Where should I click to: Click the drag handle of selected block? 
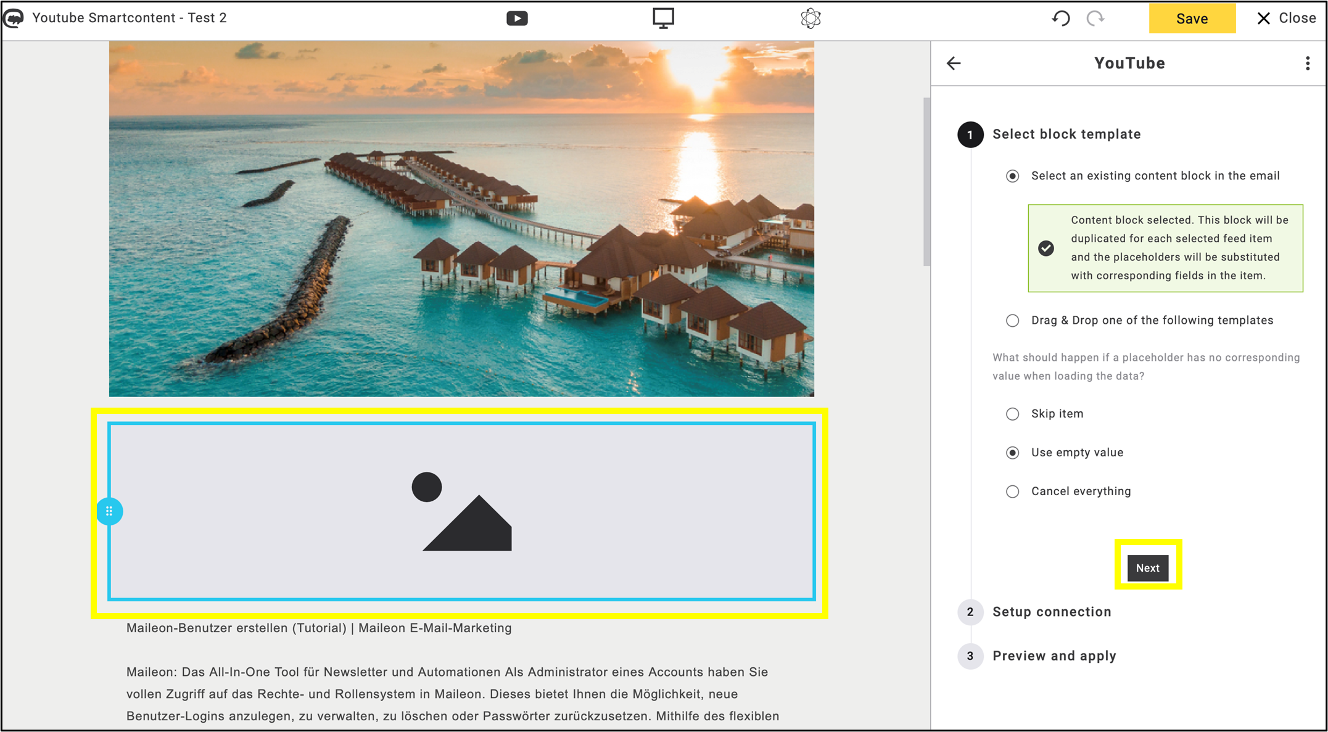click(x=109, y=511)
